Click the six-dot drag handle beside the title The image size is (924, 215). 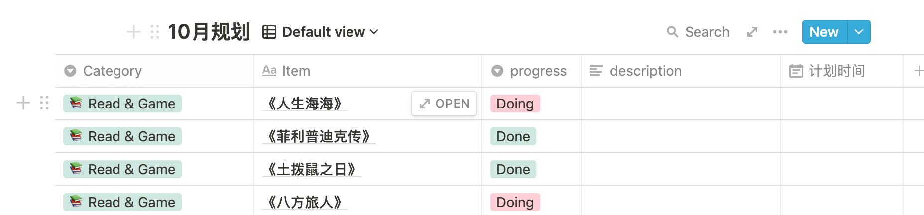click(155, 32)
